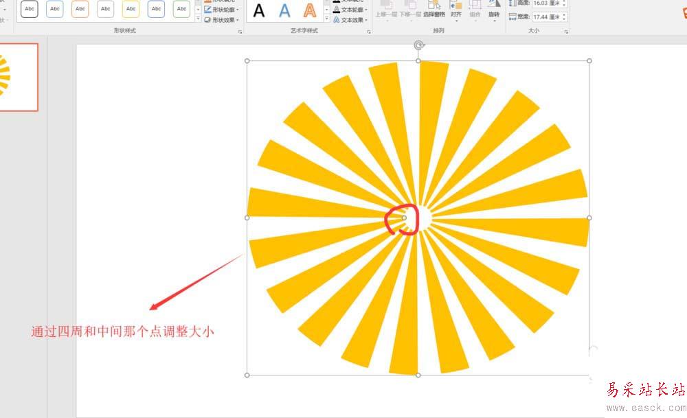Apply the black outline Abc shape style
The image size is (687, 418).
[x=30, y=9]
